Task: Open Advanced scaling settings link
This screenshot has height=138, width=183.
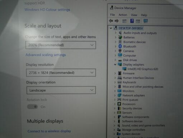Action: point(46,55)
